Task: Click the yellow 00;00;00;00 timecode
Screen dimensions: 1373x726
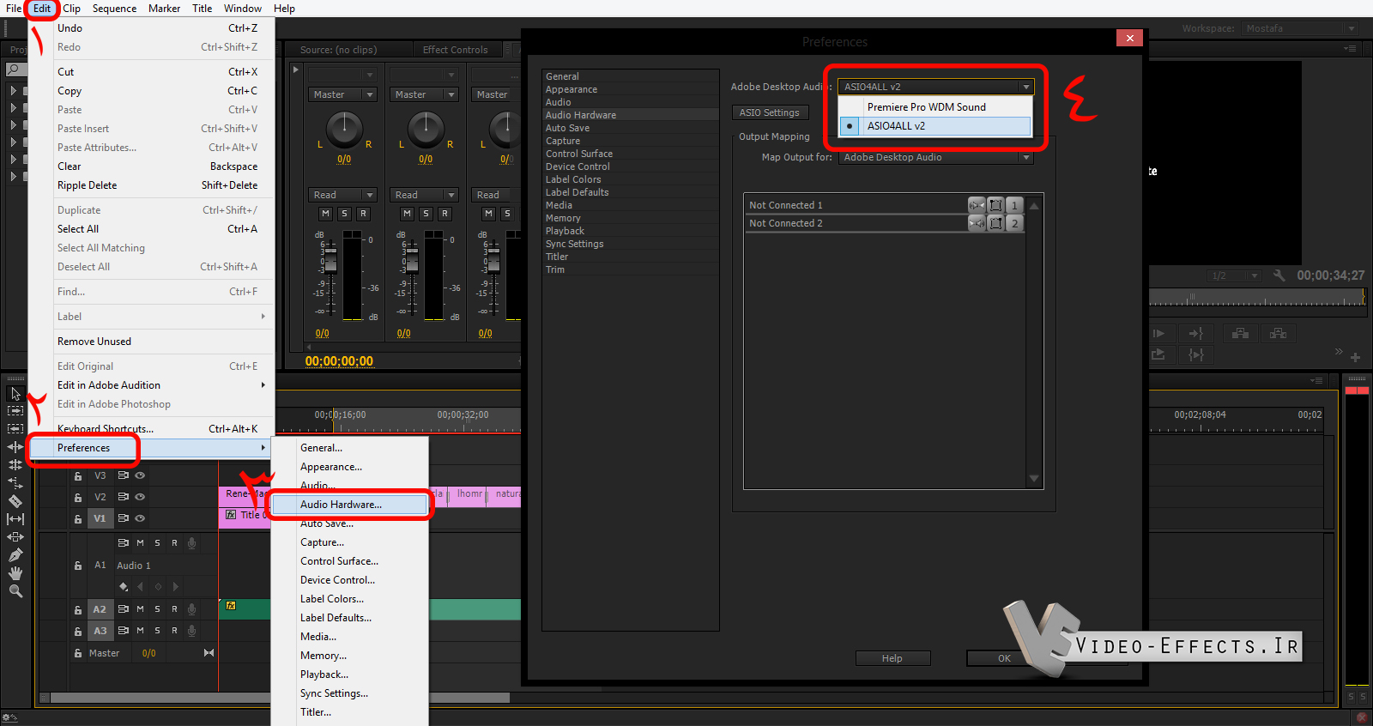Action: click(340, 361)
